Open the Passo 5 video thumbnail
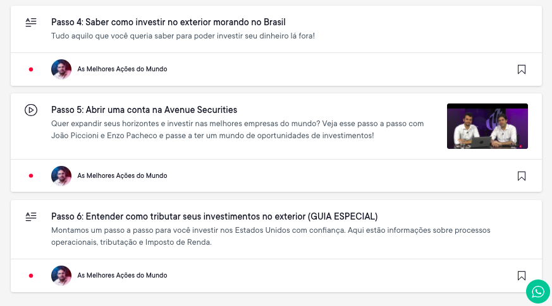This screenshot has height=306, width=552. (x=487, y=126)
